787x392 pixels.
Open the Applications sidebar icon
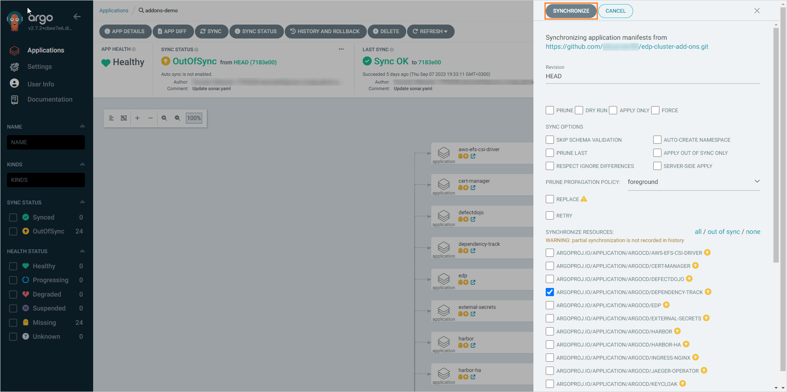(14, 50)
